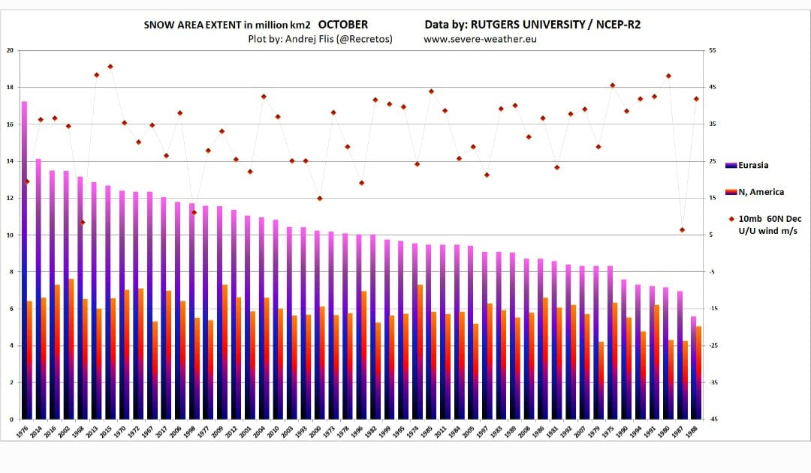Click the wind data point above 1987
The width and height of the screenshot is (811, 473).
[682, 230]
